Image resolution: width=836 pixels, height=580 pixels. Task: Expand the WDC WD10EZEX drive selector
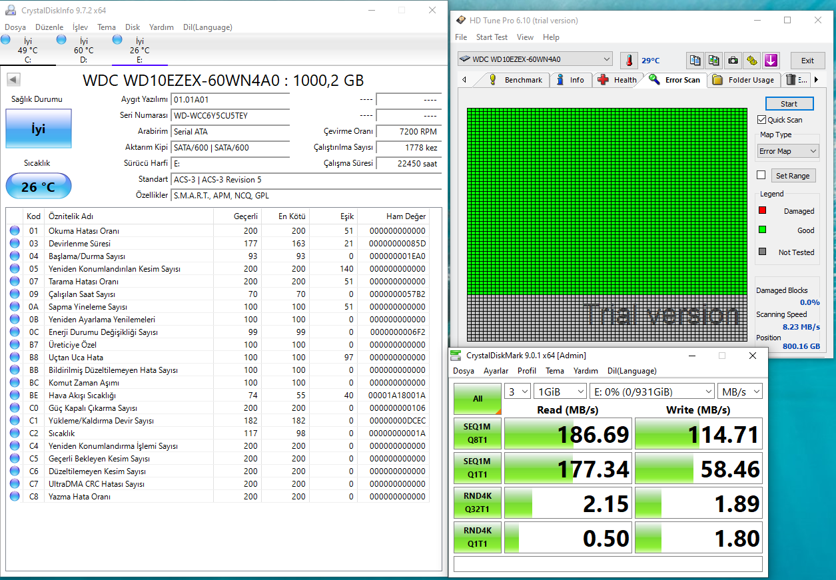click(535, 59)
